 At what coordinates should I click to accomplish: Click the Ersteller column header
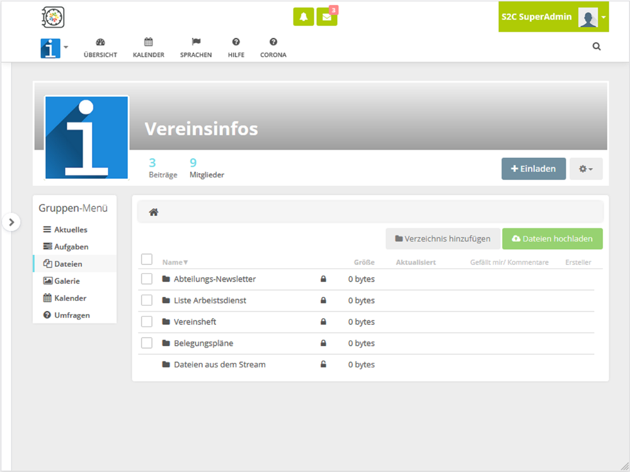[578, 262]
